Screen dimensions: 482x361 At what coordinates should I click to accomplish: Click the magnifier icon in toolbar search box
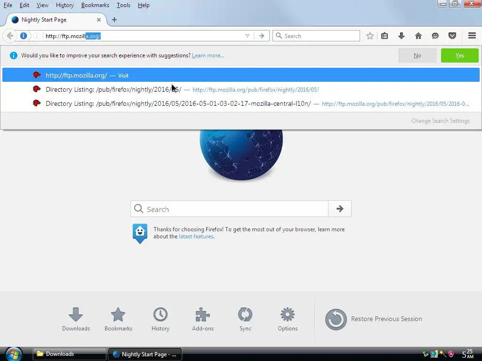tap(279, 36)
